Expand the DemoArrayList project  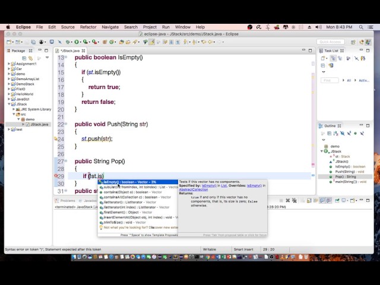click(9, 79)
